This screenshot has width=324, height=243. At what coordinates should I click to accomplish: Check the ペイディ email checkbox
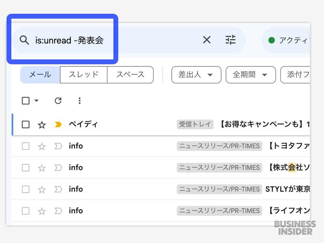[26, 124]
